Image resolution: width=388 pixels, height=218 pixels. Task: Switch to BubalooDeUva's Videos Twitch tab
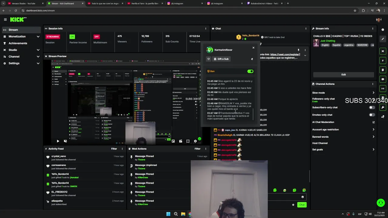(x=264, y=3)
